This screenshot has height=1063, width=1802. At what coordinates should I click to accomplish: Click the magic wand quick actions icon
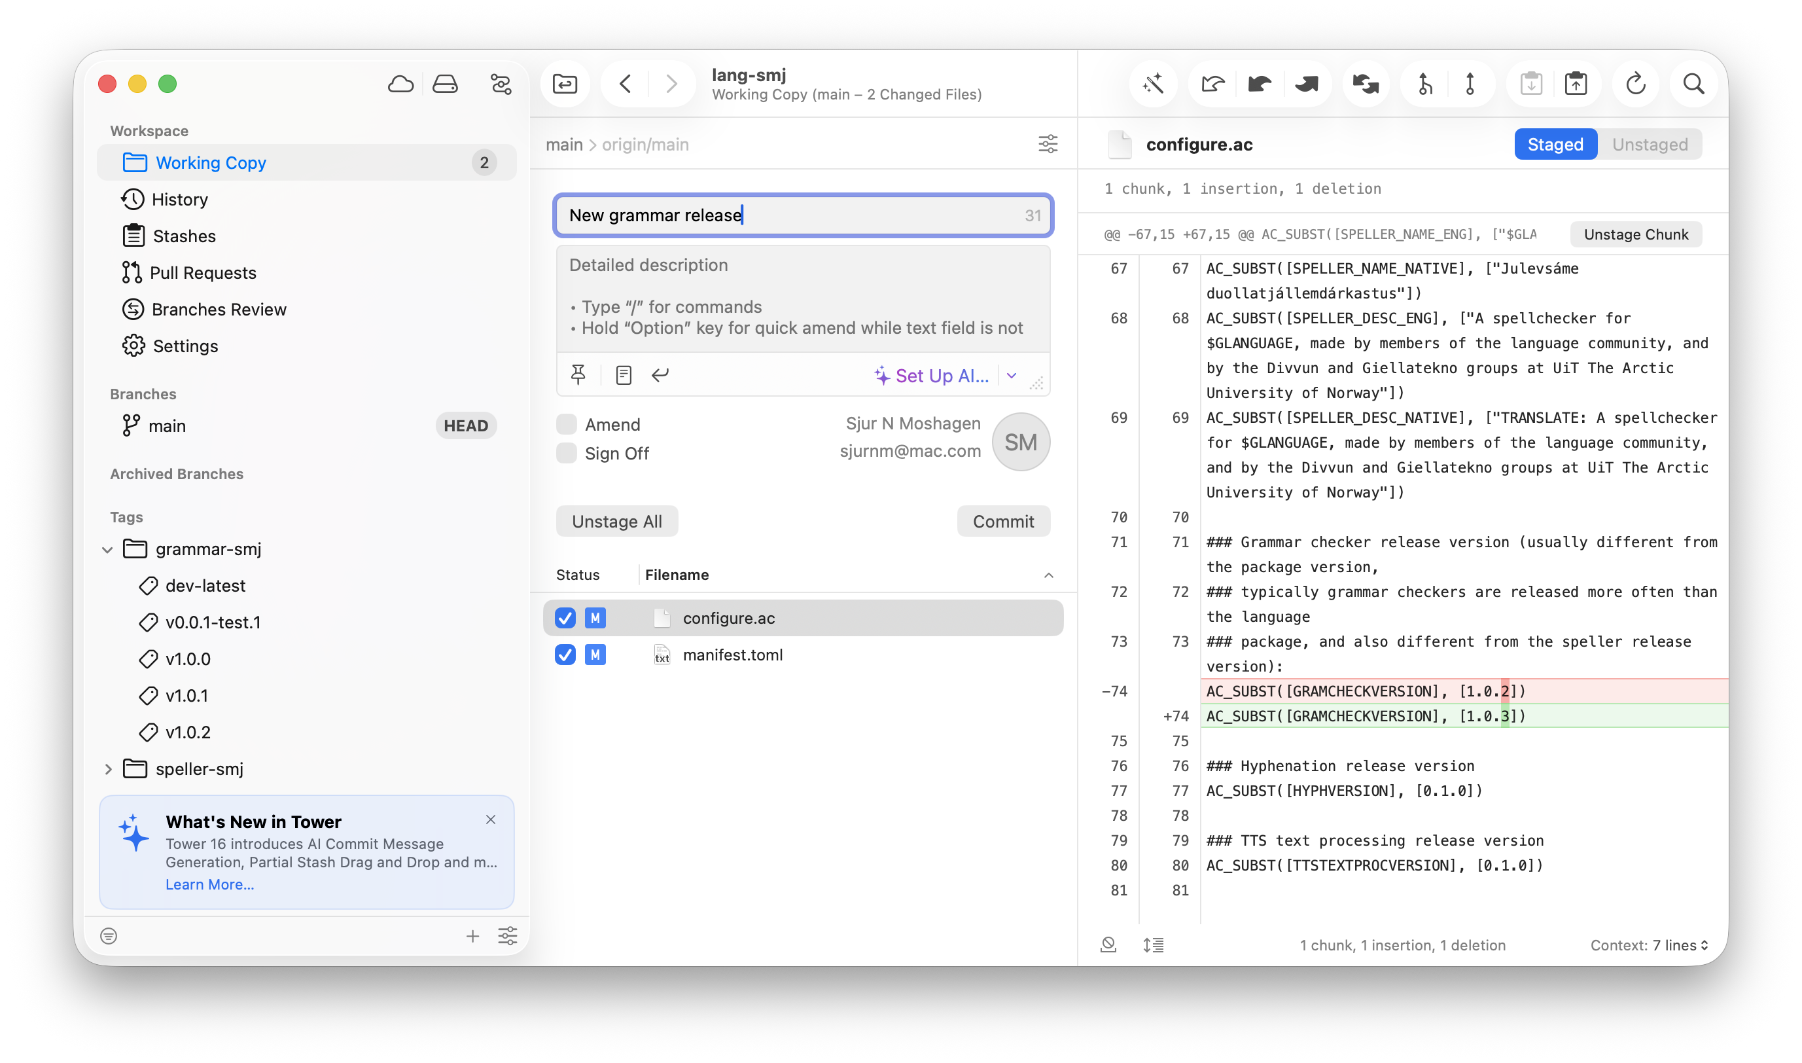coord(1153,84)
